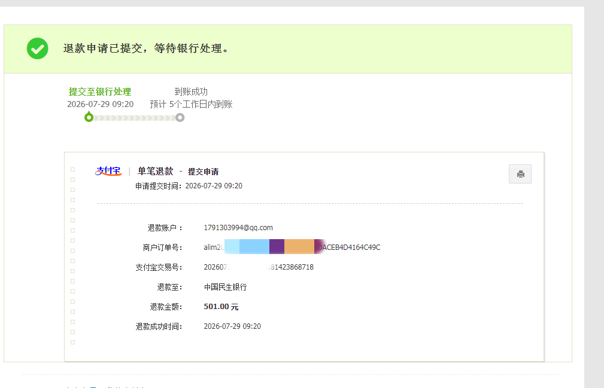Click the 退款申请已提交 banner message
The width and height of the screenshot is (604, 388).
pos(147,48)
